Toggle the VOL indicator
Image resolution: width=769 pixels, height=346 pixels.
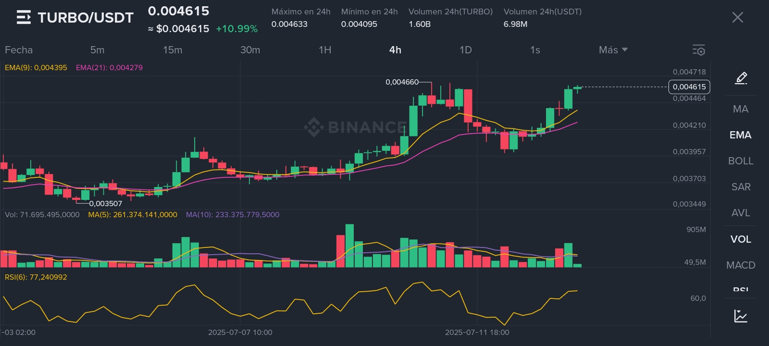pos(741,239)
